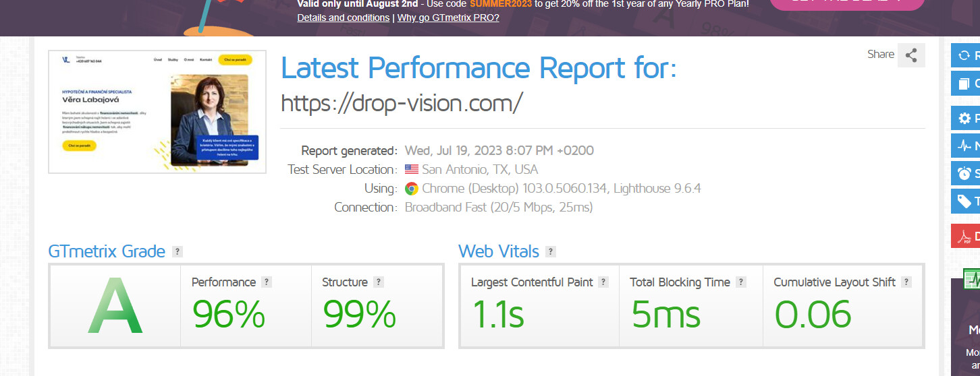Click the Chrome (Desktop) version text
The width and height of the screenshot is (980, 376).
(x=562, y=189)
